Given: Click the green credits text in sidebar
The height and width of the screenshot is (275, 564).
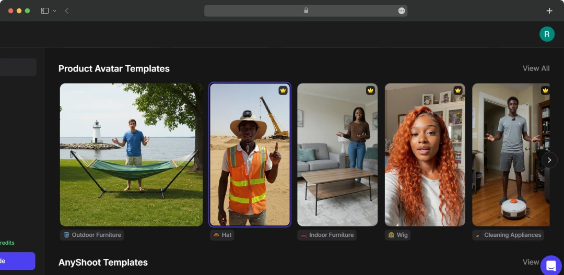Looking at the screenshot, I should [7, 243].
